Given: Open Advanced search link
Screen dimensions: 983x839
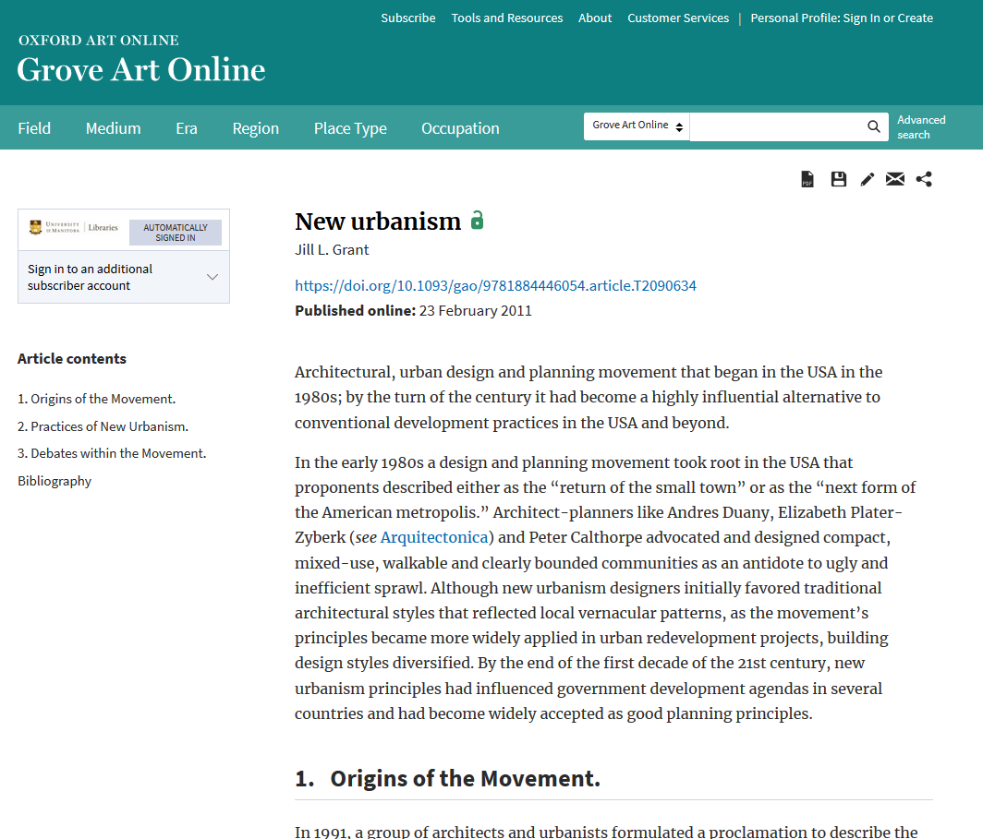Looking at the screenshot, I should [921, 127].
